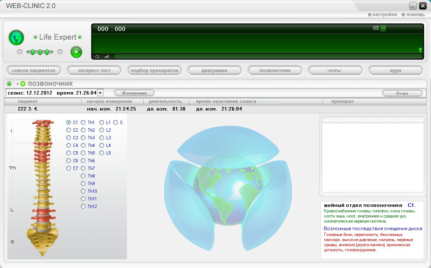This screenshot has height=268, width=431.
Task: Click the green stop playback button
Action: [x=76, y=52]
